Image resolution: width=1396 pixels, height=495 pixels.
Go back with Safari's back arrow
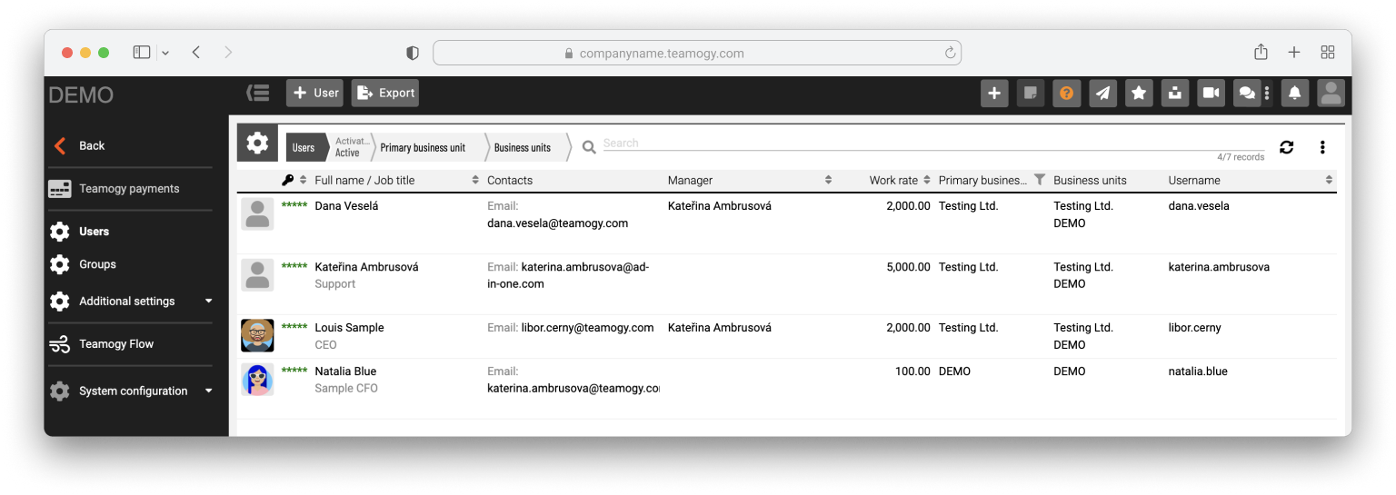tap(196, 53)
